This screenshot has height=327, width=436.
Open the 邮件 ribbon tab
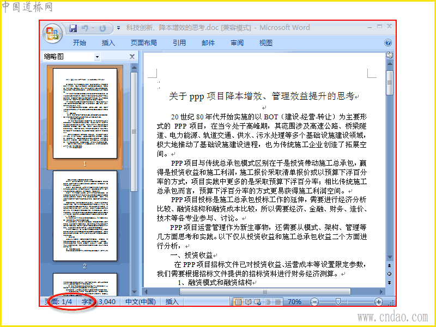pyautogui.click(x=208, y=43)
